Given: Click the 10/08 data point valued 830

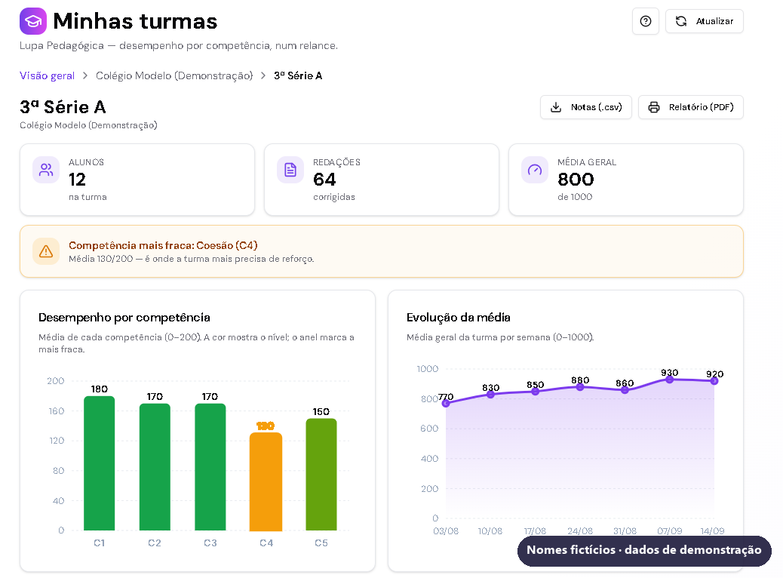Looking at the screenshot, I should pos(490,394).
